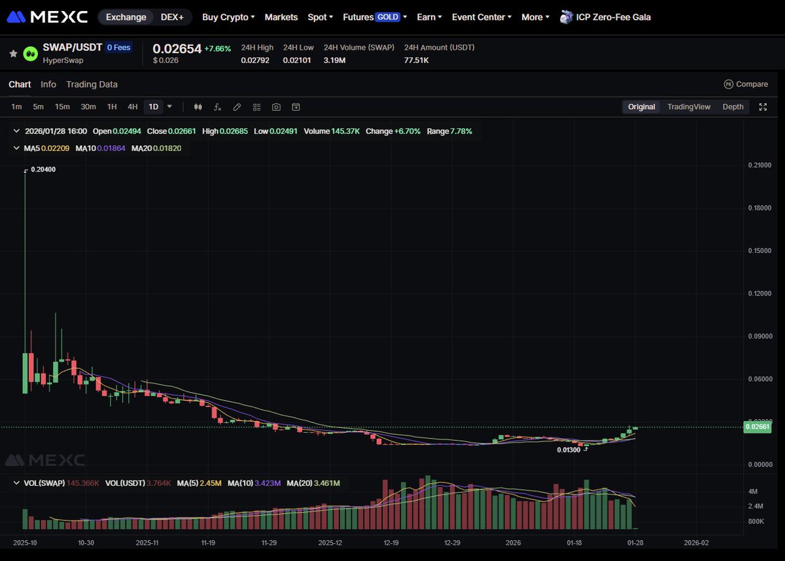Image resolution: width=785 pixels, height=561 pixels.
Task: Click the 0.20400 high price marker
Action: (x=43, y=169)
